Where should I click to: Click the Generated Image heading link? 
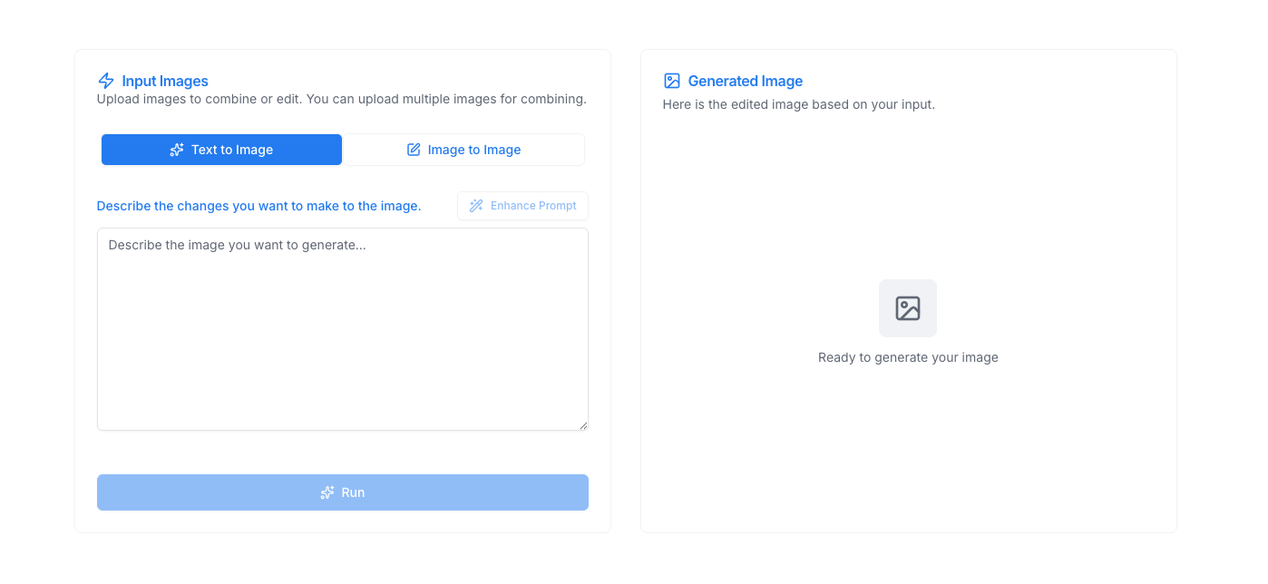(745, 81)
